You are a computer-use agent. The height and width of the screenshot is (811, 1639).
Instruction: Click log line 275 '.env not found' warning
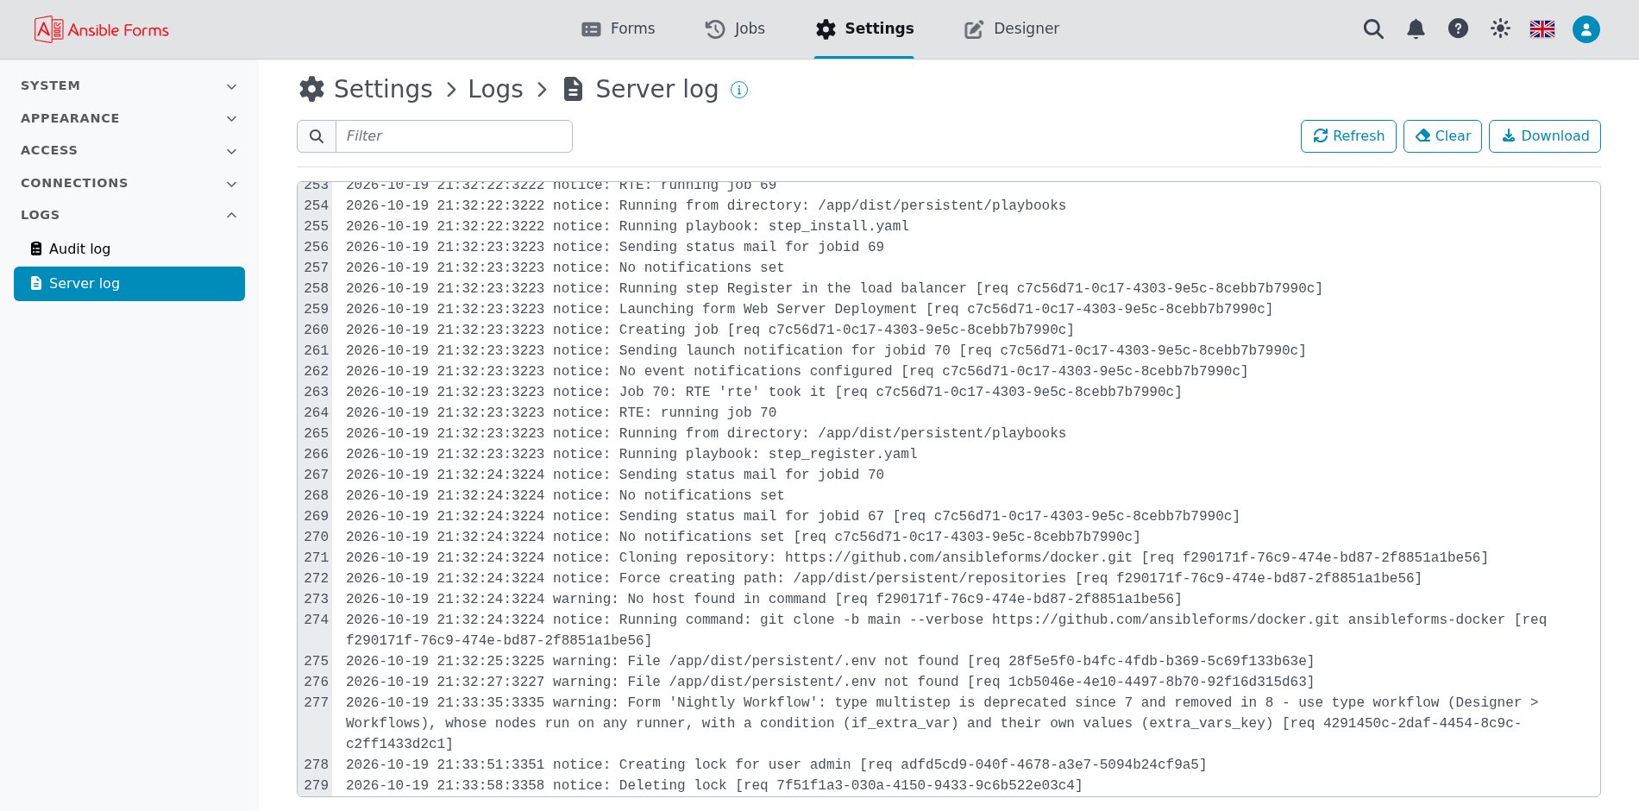(830, 661)
